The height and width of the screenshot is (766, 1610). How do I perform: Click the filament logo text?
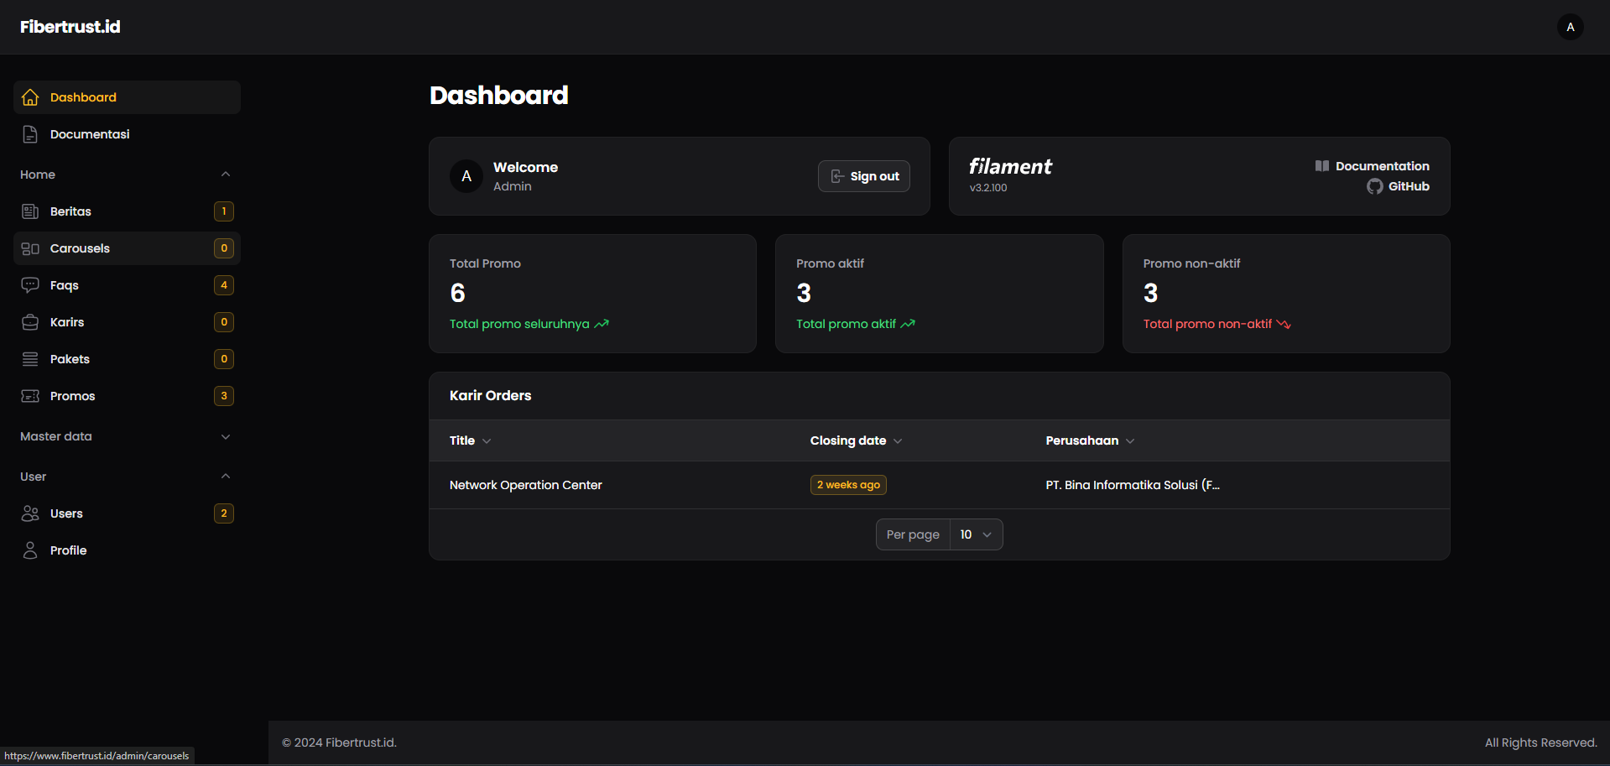pyautogui.click(x=1010, y=166)
